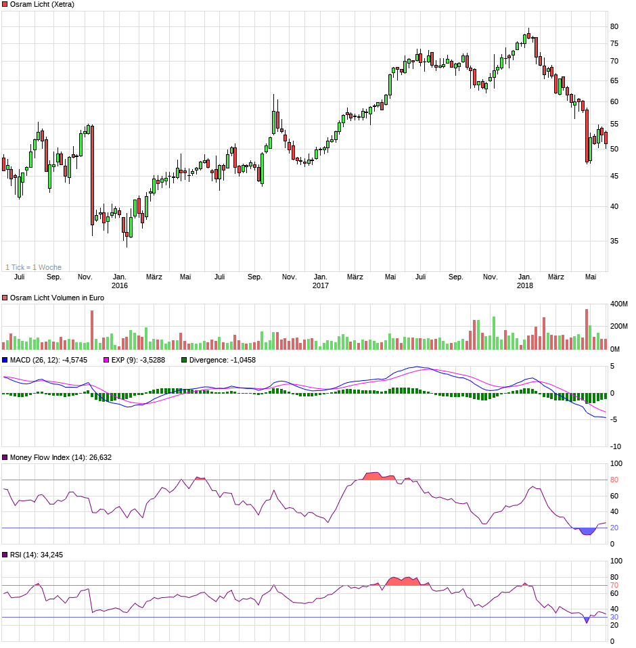Screen dimensions: 636x648
Task: Click the '400M' volume axis label
Action: 618,304
